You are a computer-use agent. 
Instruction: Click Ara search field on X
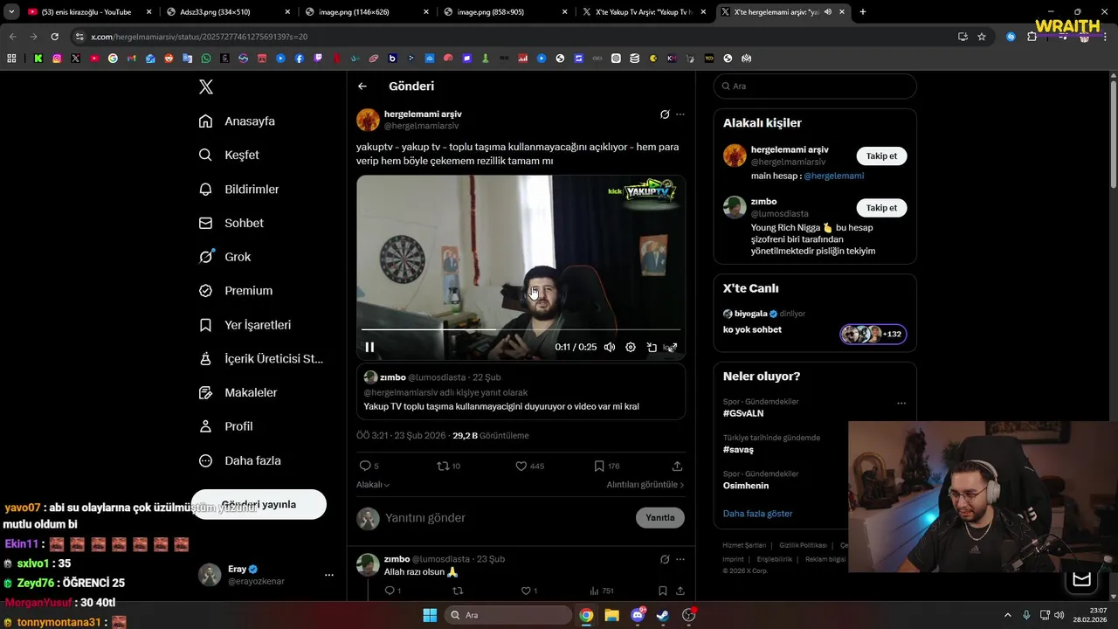pyautogui.click(x=815, y=86)
